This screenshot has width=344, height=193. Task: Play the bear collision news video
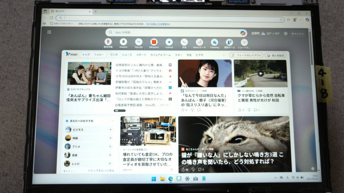[x=260, y=73]
